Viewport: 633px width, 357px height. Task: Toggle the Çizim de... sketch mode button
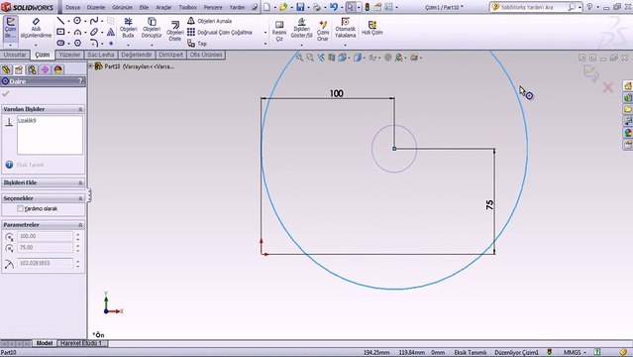click(10, 28)
